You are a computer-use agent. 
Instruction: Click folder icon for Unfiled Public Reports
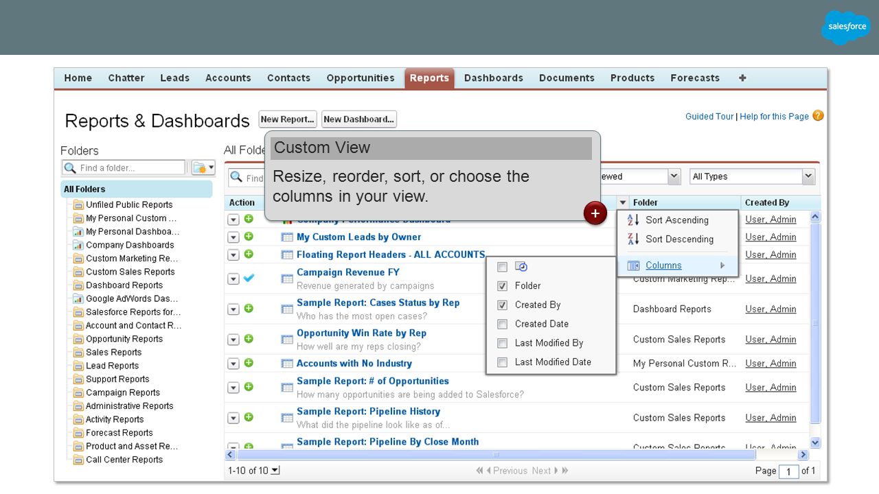click(78, 204)
